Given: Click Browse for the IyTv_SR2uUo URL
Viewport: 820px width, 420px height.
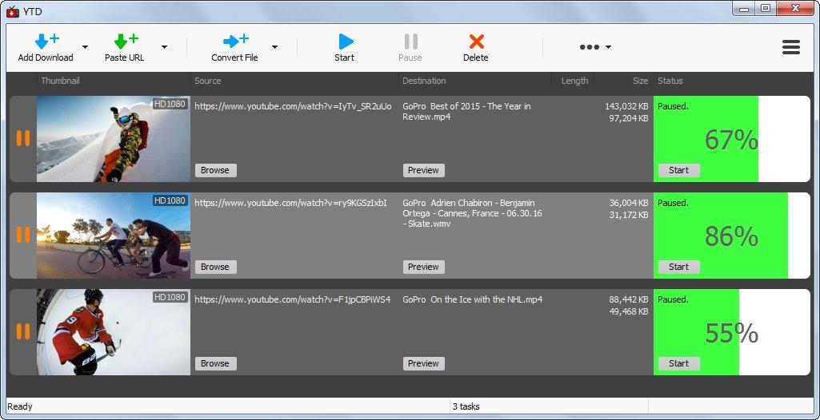Looking at the screenshot, I should click(x=215, y=170).
